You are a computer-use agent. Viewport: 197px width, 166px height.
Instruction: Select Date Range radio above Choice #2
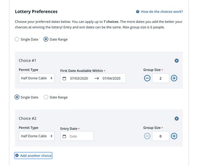pos(46,97)
